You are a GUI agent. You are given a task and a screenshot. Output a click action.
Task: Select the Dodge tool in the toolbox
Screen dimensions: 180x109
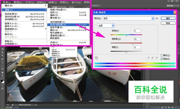(x=2, y=56)
